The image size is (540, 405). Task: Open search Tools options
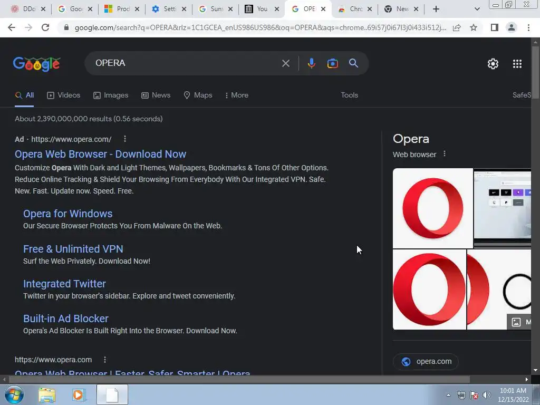(349, 95)
